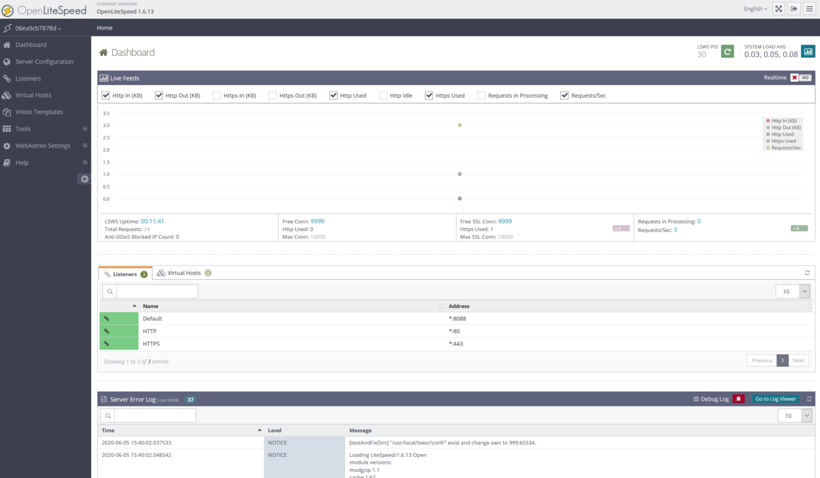Click the Listeners chain icon in sidebar
The image size is (820, 478).
coord(7,79)
